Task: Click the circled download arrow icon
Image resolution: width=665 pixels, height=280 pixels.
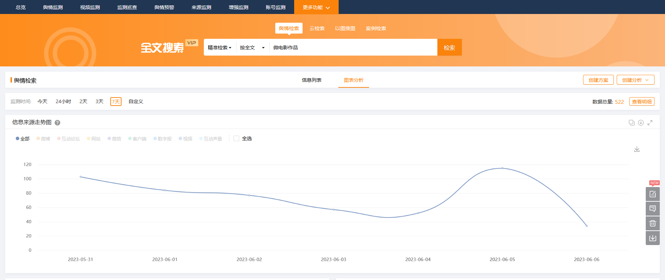Action: pos(640,123)
